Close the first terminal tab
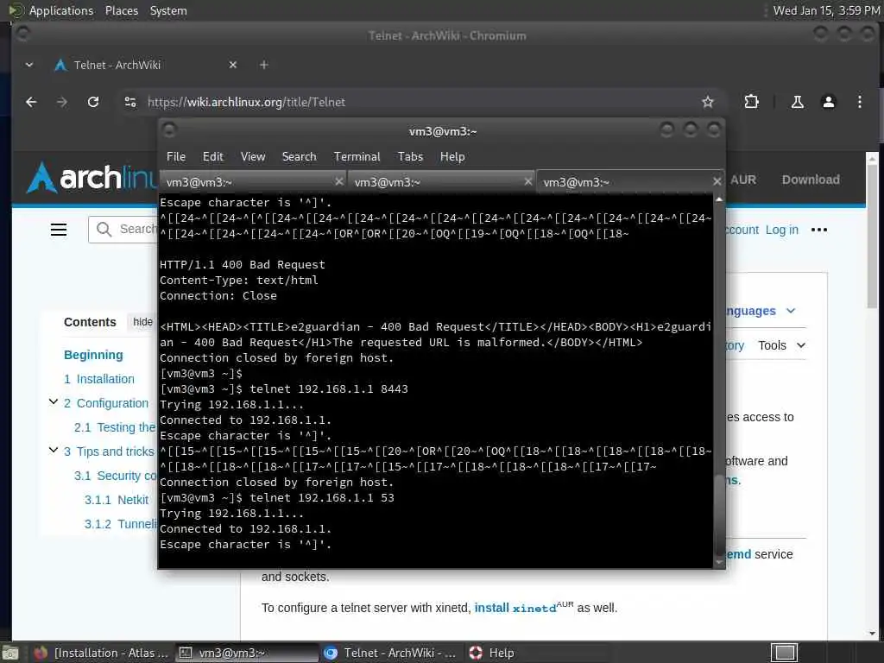This screenshot has width=884, height=663. [x=338, y=181]
